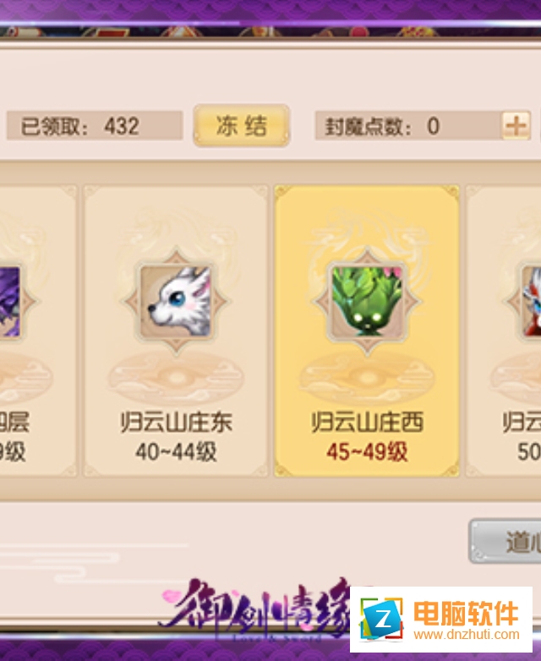Image resolution: width=541 pixels, height=661 pixels.
Task: Click the purple monster icon at the left edge
Action: 9,302
